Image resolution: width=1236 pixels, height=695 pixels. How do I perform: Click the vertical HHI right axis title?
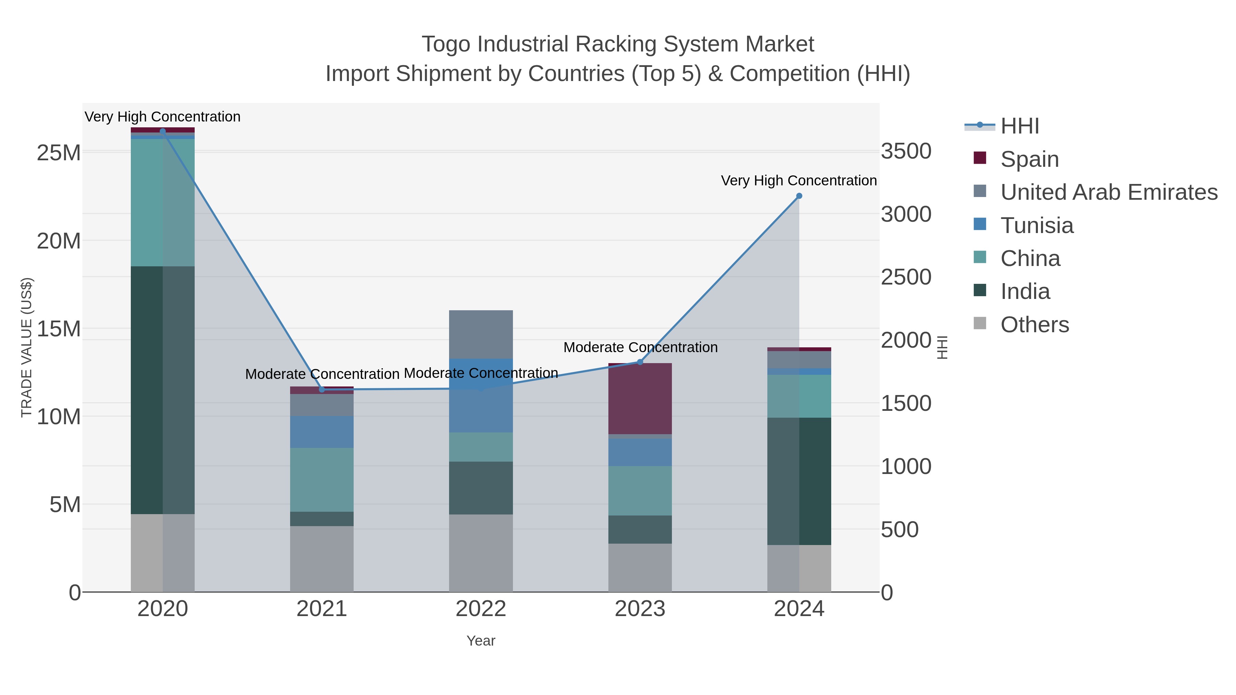pyautogui.click(x=942, y=347)
